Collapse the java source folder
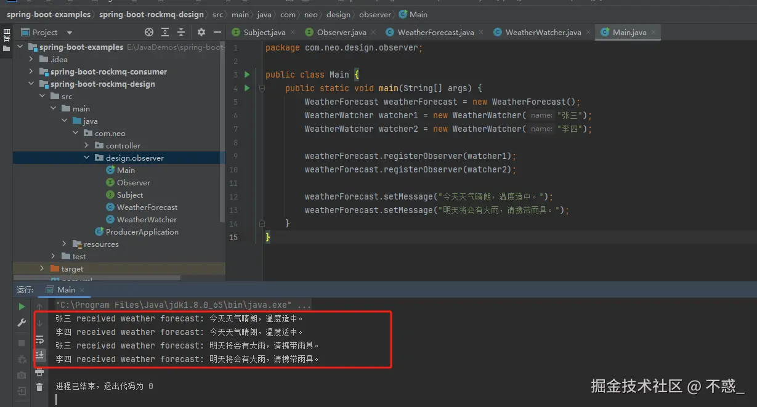The width and height of the screenshot is (757, 407). [x=65, y=121]
